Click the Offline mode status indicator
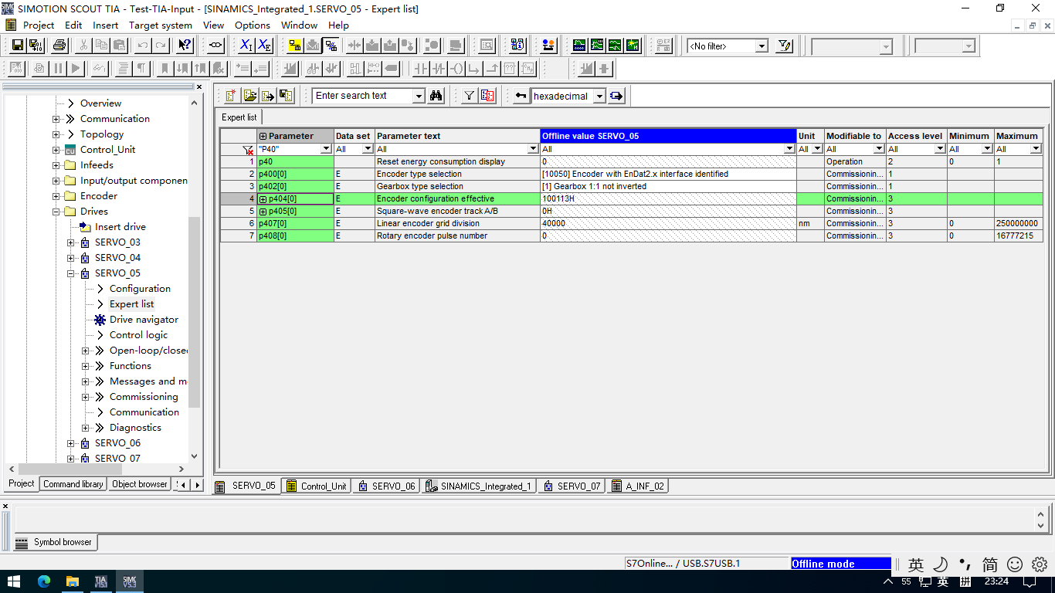Screen dimensions: 1055x593 (840, 564)
